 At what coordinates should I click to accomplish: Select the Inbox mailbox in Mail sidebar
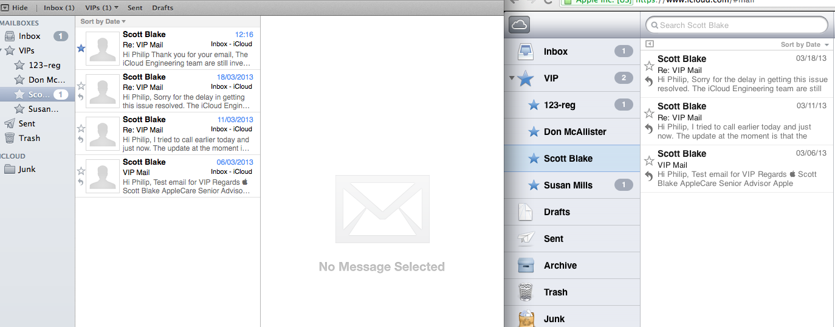(x=37, y=36)
